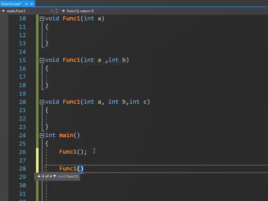Image resolution: width=268 pixels, height=201 pixels.
Task: Click 'Func1' name on line 15
Action: pyautogui.click(x=71, y=60)
